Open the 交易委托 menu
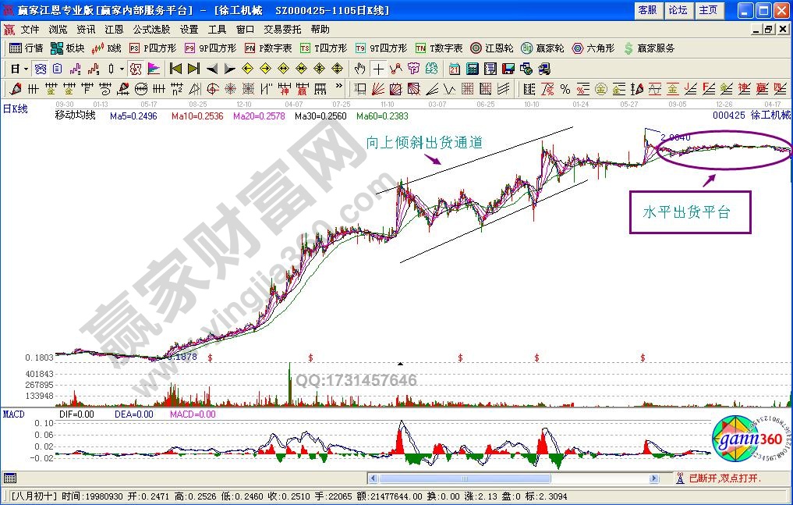Viewport: 793px width, 505px height. 281,30
